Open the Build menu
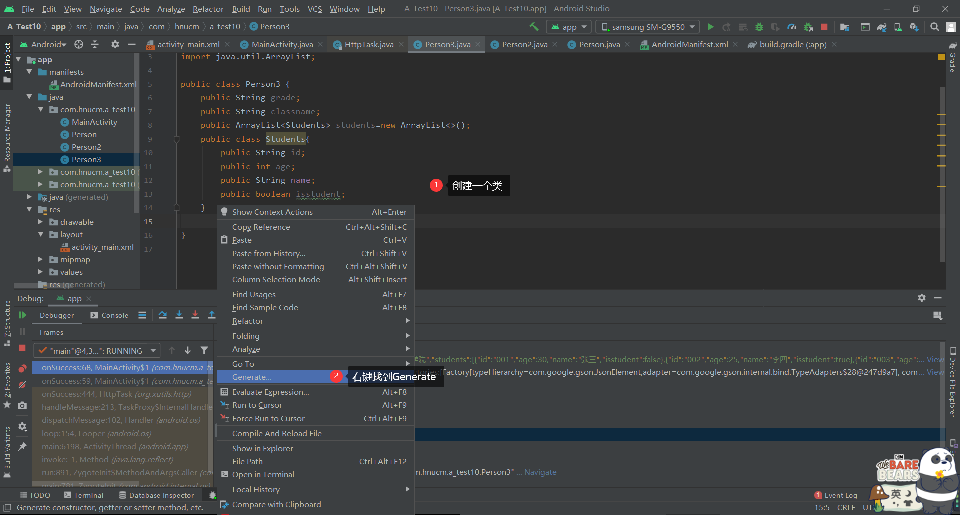The image size is (960, 515). pyautogui.click(x=241, y=9)
